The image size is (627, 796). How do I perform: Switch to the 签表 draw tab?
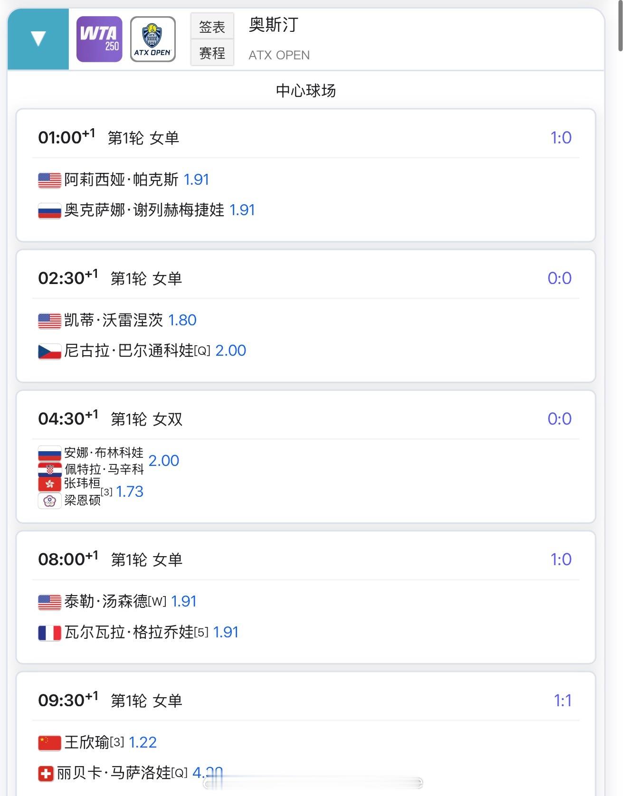(212, 27)
